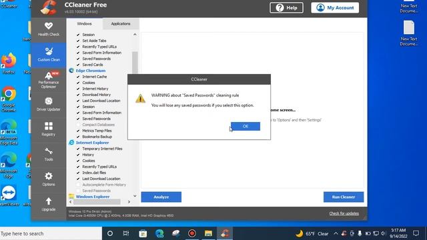Open Google Chrome desktop shortcut

tap(9, 99)
